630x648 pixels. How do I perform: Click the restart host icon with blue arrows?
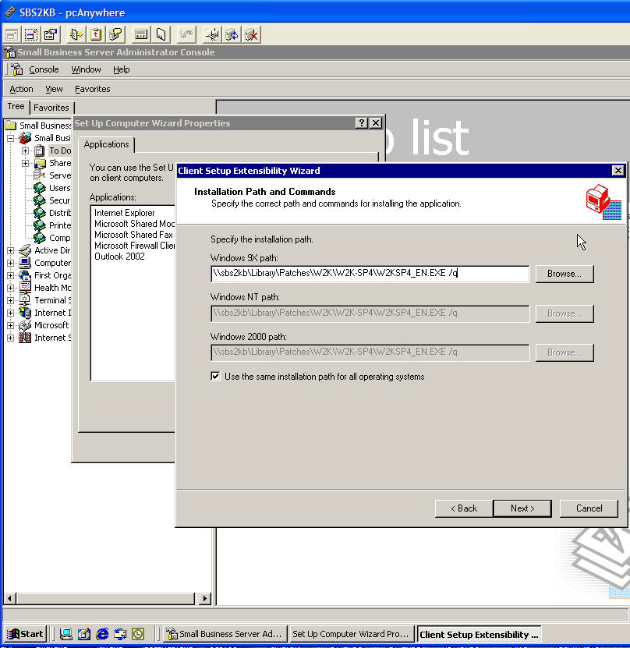coord(232,35)
